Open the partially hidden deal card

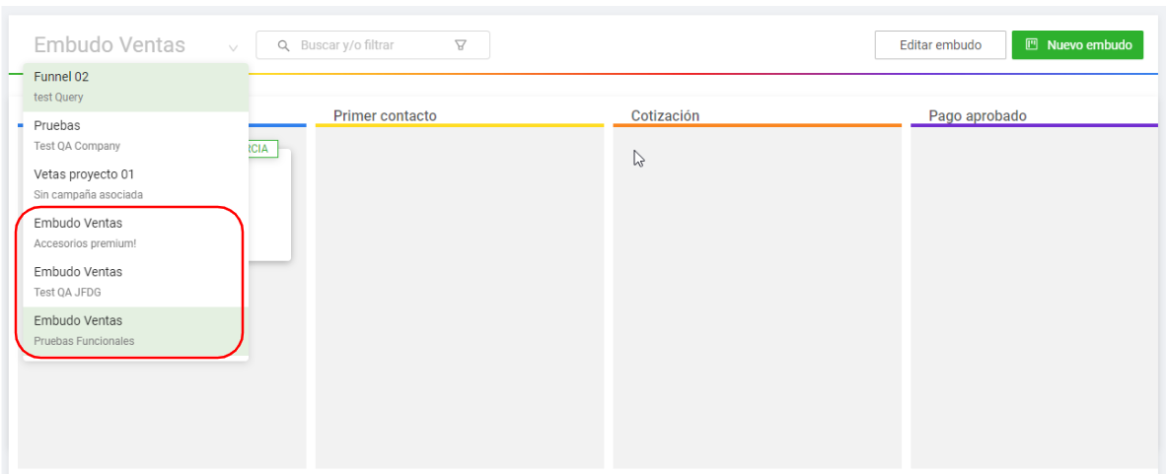pyautogui.click(x=269, y=205)
